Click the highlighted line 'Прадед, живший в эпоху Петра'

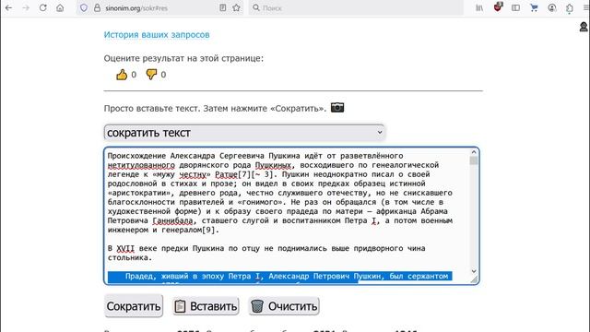click(x=280, y=277)
